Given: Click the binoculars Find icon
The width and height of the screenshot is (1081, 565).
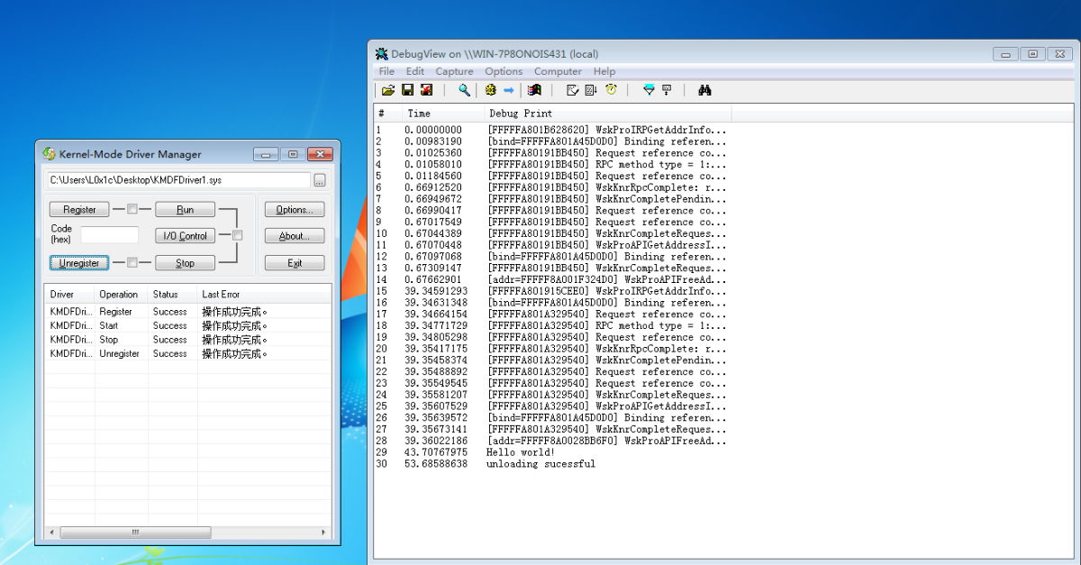Looking at the screenshot, I should click(x=705, y=90).
